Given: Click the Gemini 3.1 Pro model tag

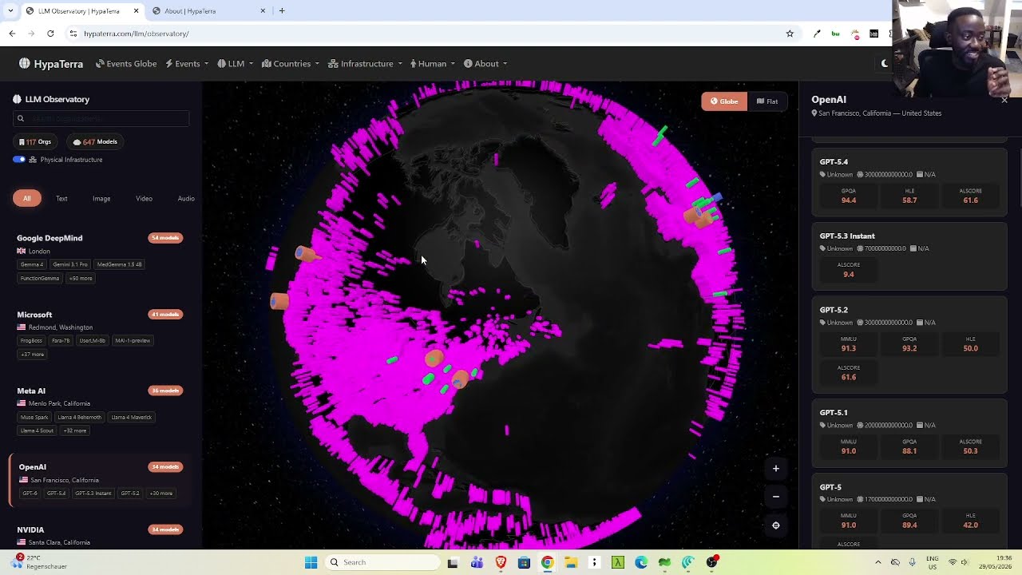Looking at the screenshot, I should coord(70,264).
